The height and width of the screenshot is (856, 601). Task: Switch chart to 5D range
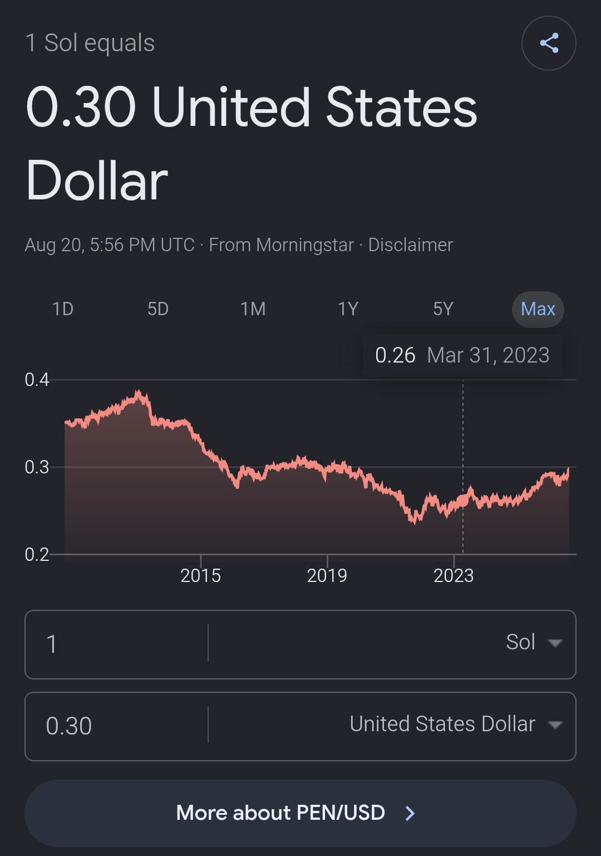[x=158, y=309]
